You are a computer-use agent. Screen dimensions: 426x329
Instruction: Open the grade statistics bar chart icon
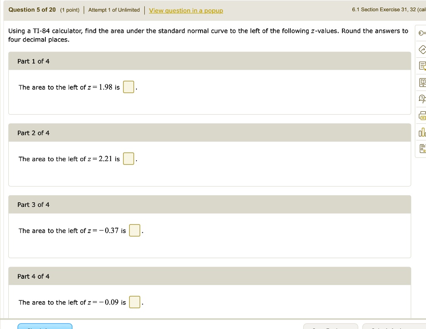pos(422,133)
